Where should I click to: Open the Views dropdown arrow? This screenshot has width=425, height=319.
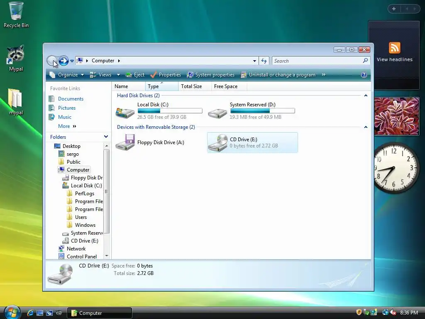pos(118,75)
